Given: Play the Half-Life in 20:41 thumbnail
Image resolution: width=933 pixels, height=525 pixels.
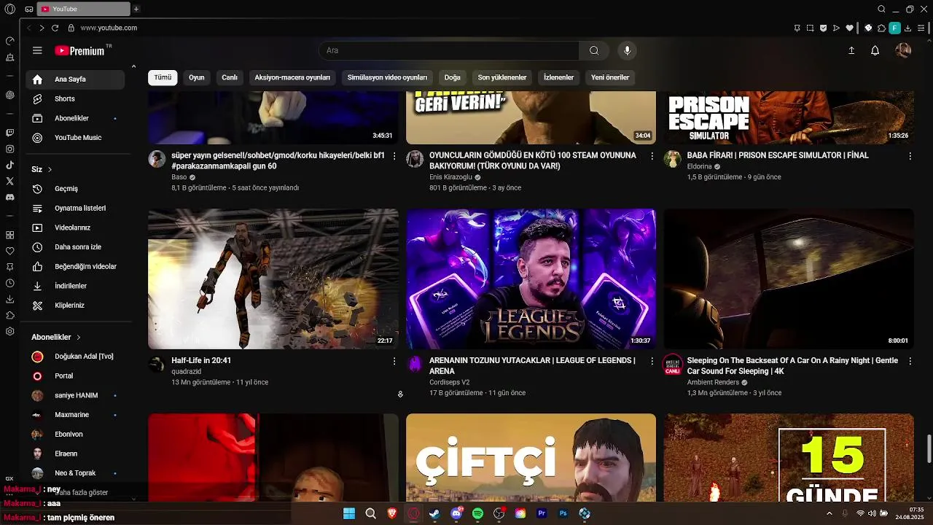Looking at the screenshot, I should [273, 279].
